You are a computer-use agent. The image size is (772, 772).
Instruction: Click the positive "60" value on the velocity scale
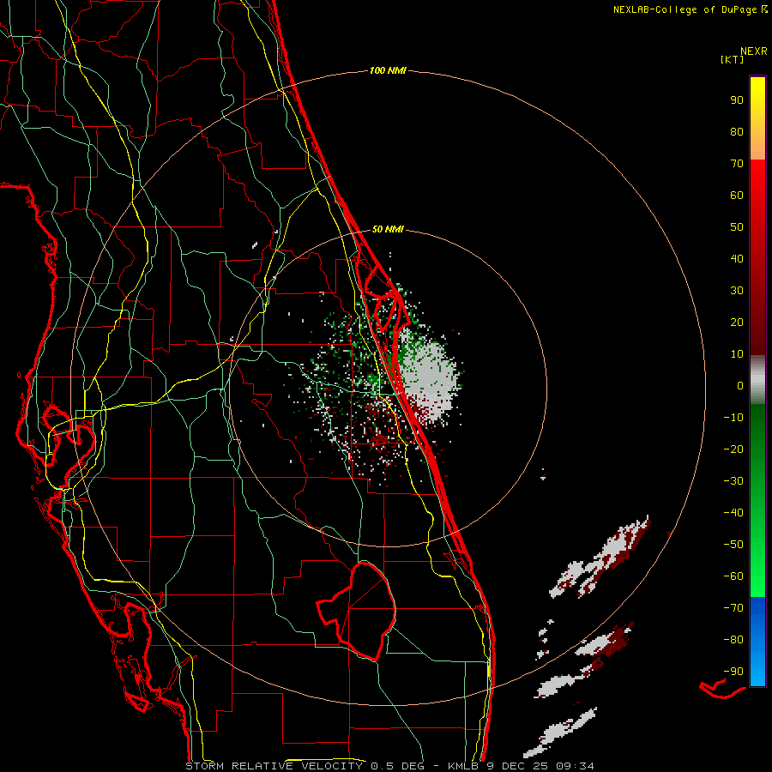click(737, 196)
